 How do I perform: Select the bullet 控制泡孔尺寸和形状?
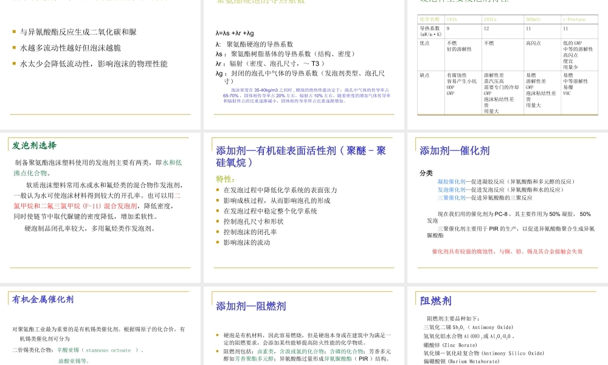click(253, 221)
